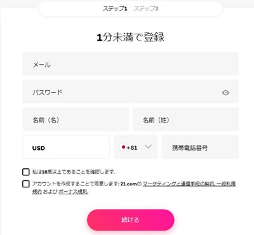
Task: Select the +81 dial code text
Action: (x=132, y=147)
